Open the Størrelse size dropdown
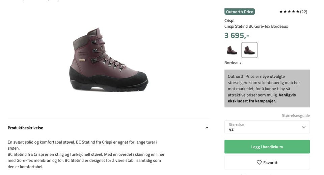The width and height of the screenshot is (324, 175). [x=267, y=127]
